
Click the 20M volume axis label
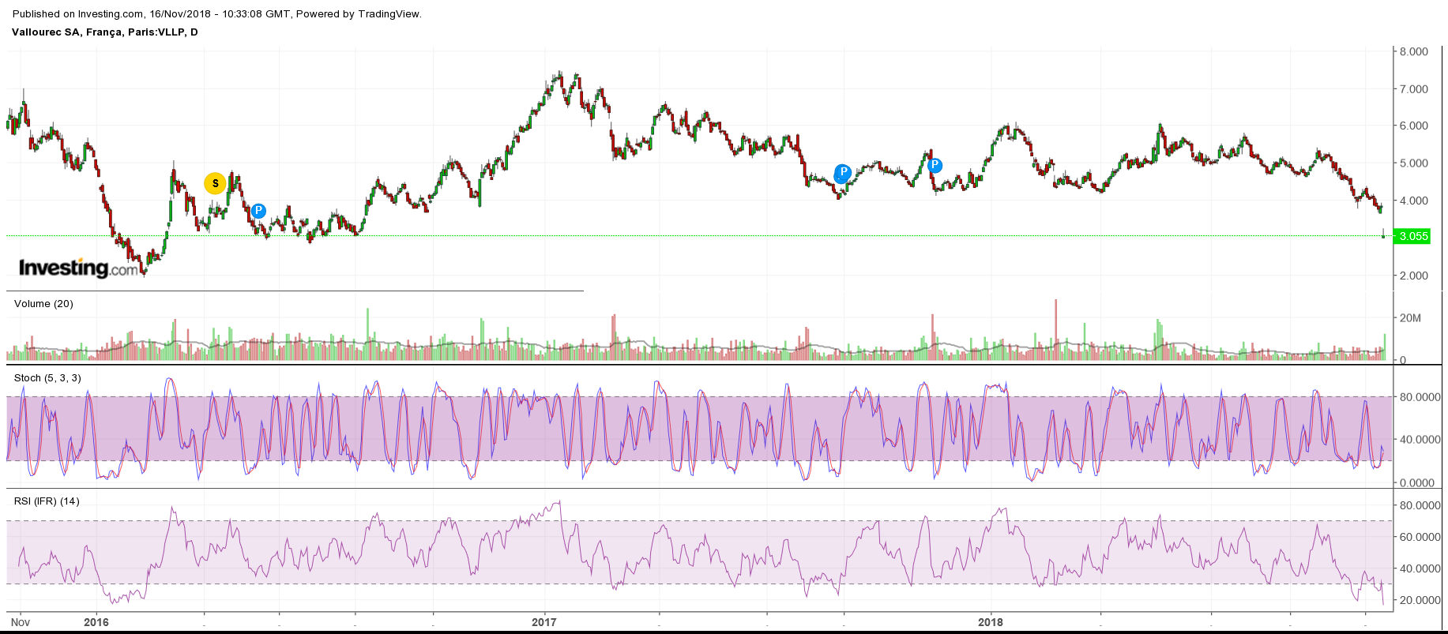pyautogui.click(x=1410, y=318)
